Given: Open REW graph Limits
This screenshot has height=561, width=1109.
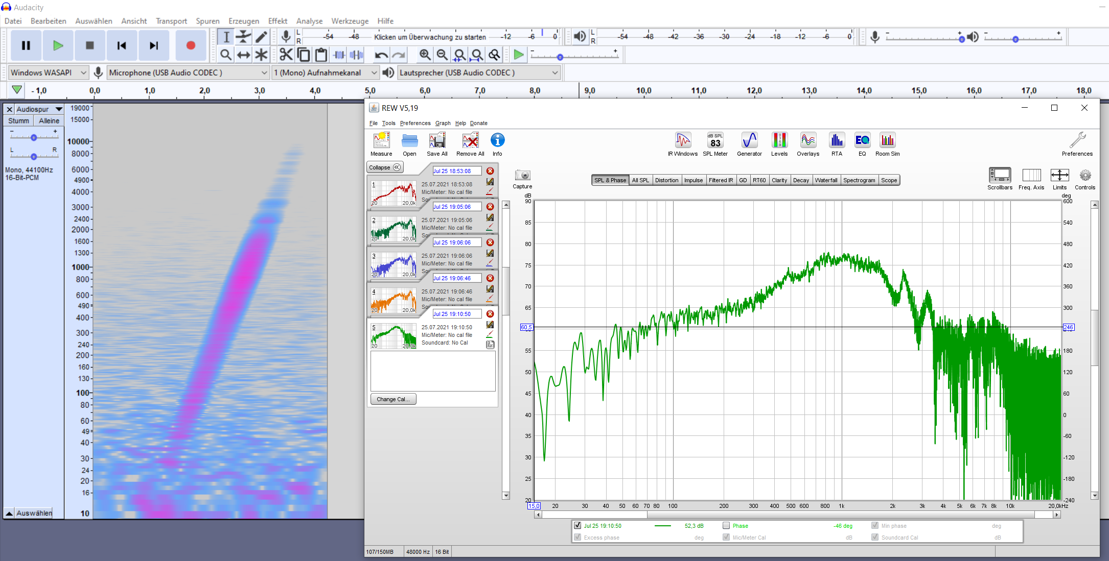Looking at the screenshot, I should tap(1059, 179).
